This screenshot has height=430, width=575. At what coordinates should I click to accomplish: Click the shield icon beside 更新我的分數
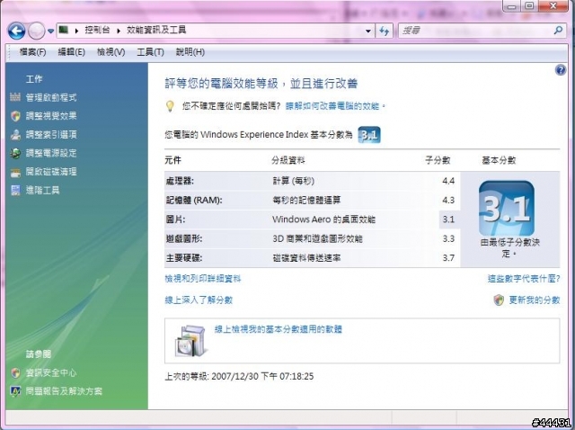499,300
